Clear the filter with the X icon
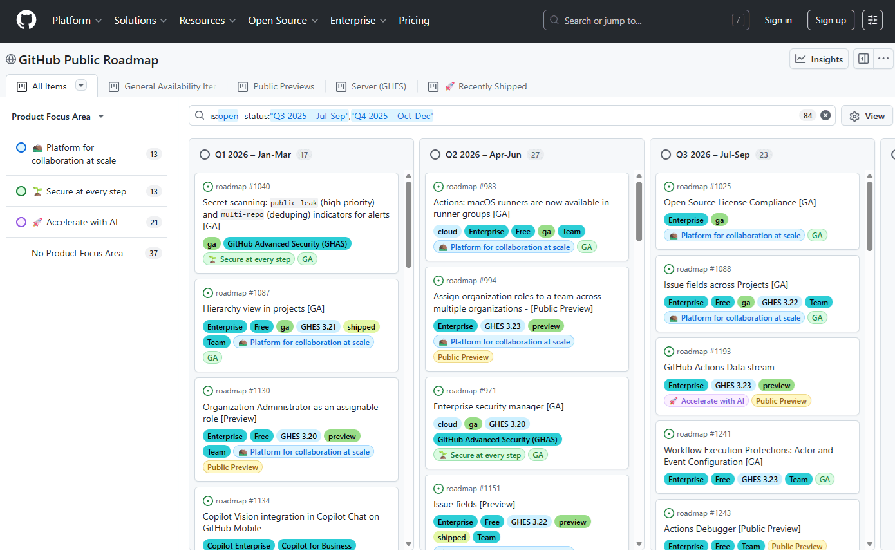 (825, 116)
